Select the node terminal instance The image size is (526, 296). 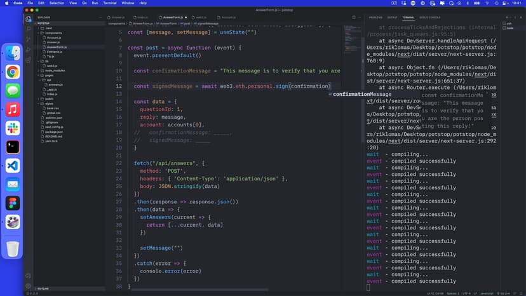tap(511, 28)
